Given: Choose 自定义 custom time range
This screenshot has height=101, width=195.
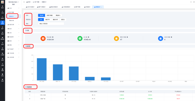Looking at the screenshot, I should [x=63, y=20].
